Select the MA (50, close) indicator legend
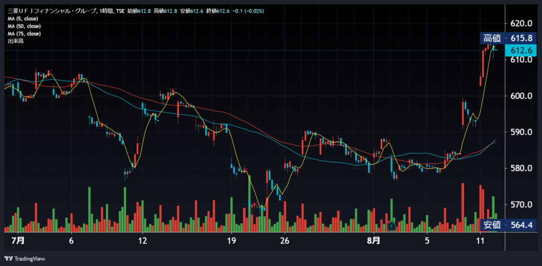 [x=24, y=26]
